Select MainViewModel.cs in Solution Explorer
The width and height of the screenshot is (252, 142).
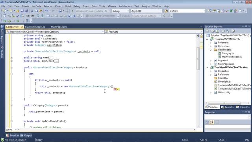[232, 57]
